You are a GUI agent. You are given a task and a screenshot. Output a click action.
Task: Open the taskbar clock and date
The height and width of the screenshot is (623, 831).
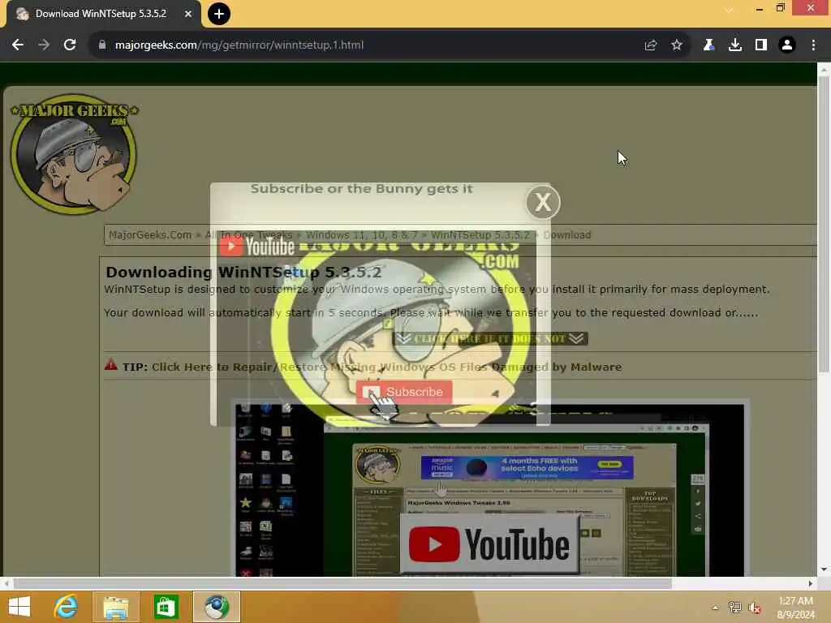click(795, 608)
